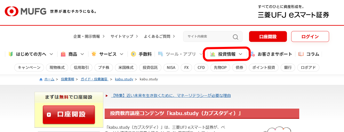Go to ホーム breadcrumb link
This screenshot has height=132, width=344.
(49, 80)
